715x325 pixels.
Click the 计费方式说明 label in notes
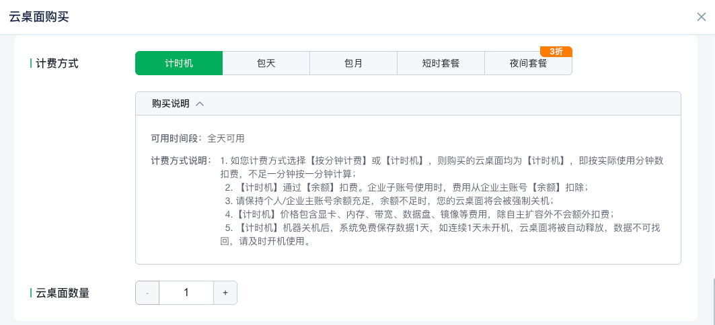(x=181, y=160)
